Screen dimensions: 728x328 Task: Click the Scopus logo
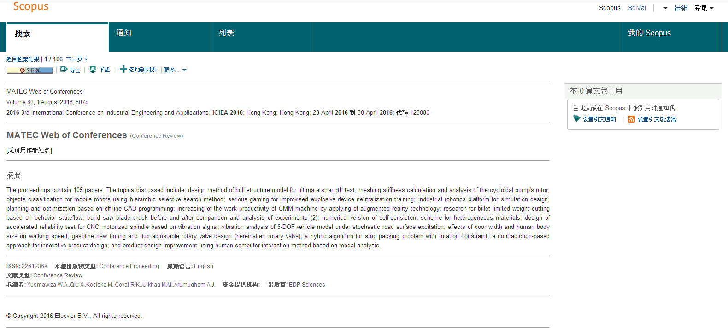click(31, 6)
